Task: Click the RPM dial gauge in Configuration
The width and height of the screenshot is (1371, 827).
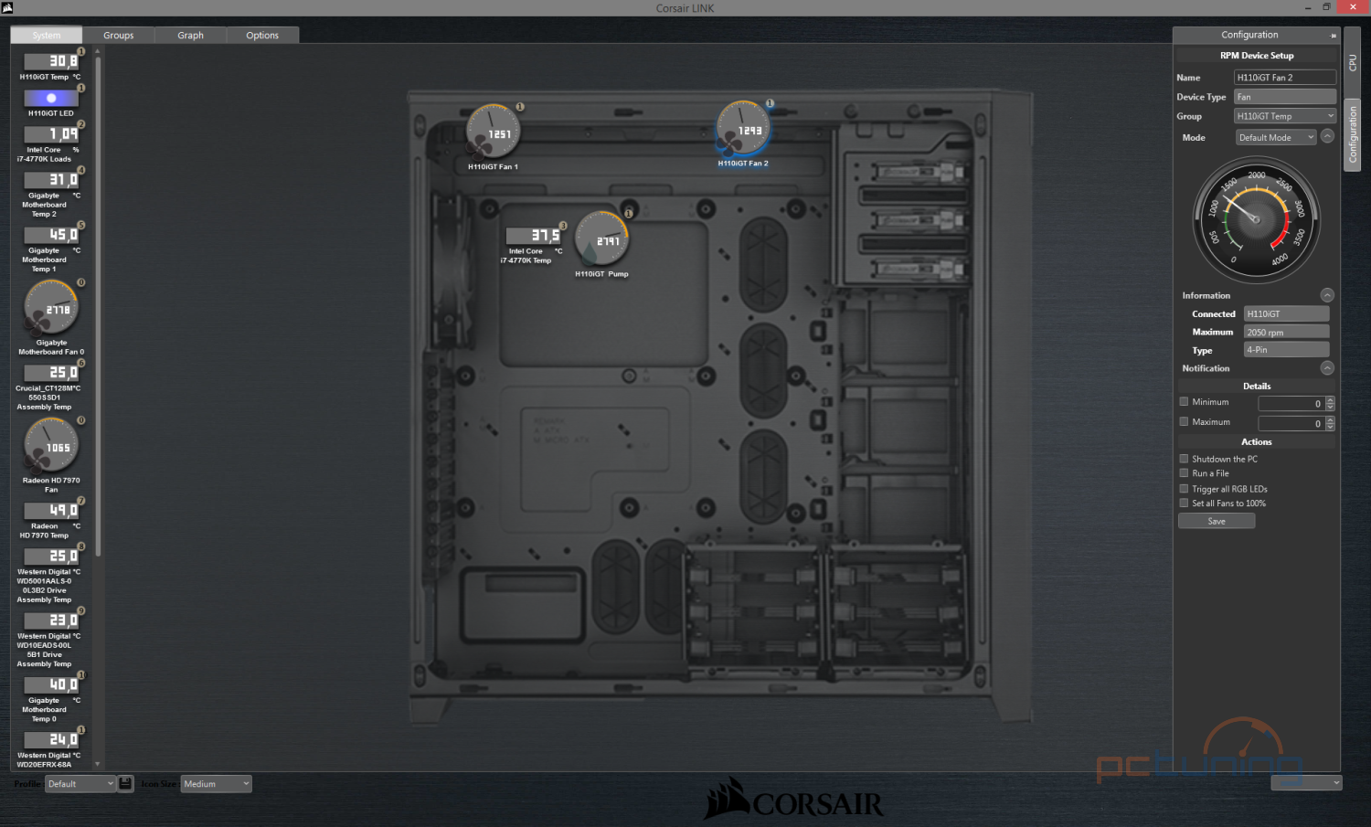Action: 1256,219
